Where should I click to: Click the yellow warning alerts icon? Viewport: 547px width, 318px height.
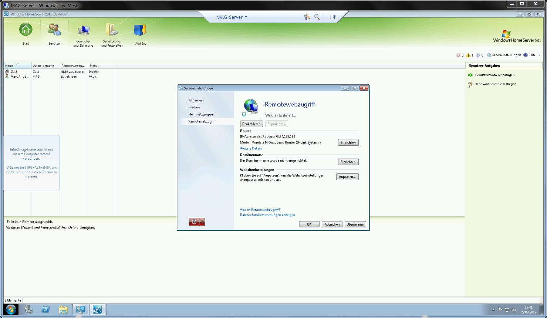pos(468,55)
